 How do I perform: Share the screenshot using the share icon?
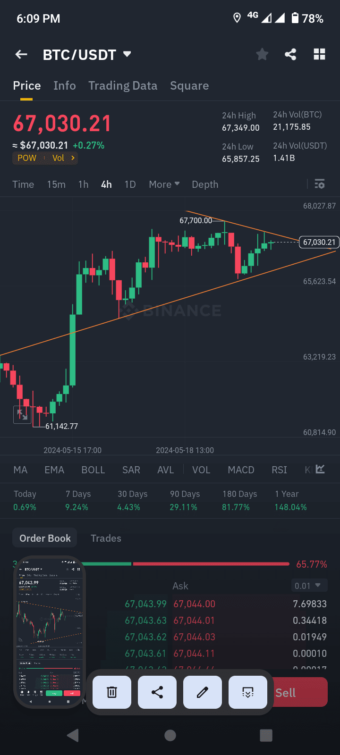pos(157,692)
